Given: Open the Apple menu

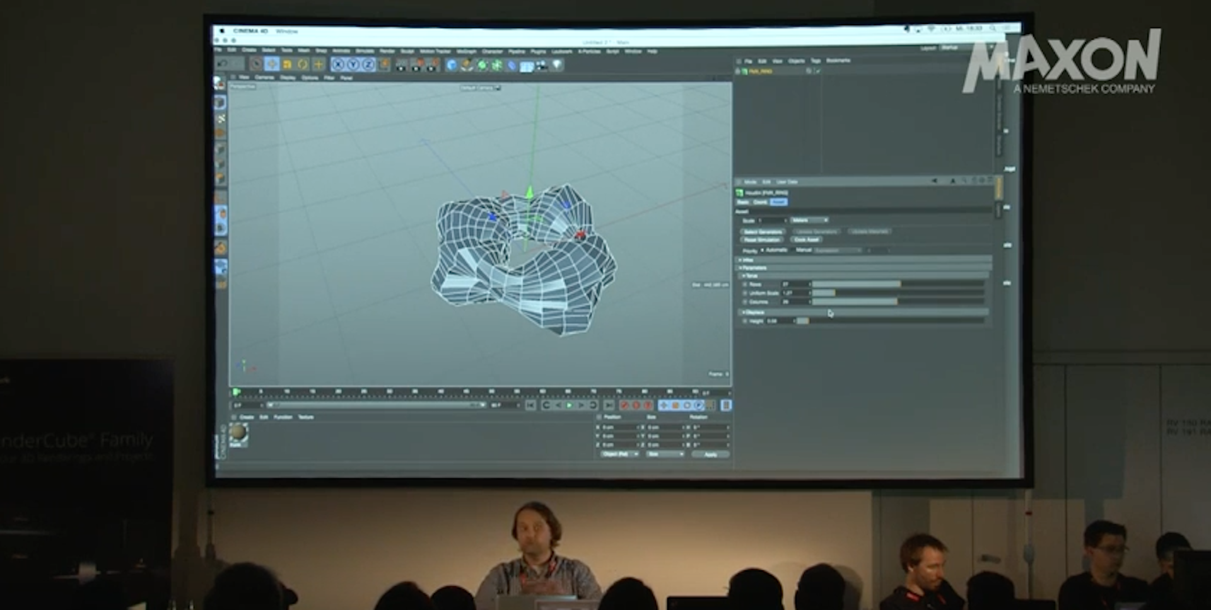Looking at the screenshot, I should pos(222,30).
